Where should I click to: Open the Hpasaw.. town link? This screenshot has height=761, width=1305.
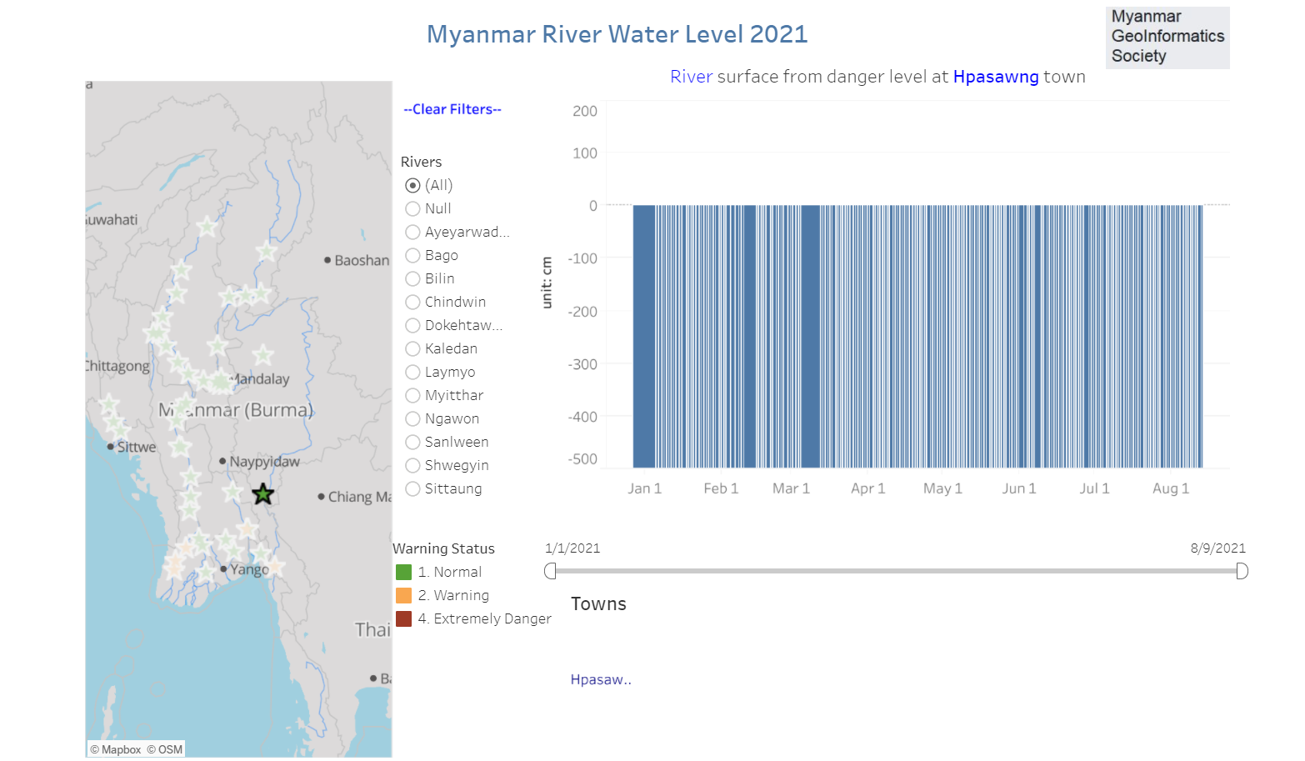click(601, 679)
